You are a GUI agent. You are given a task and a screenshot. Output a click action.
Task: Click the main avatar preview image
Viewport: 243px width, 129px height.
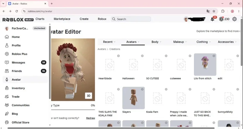pyautogui.click(x=73, y=70)
